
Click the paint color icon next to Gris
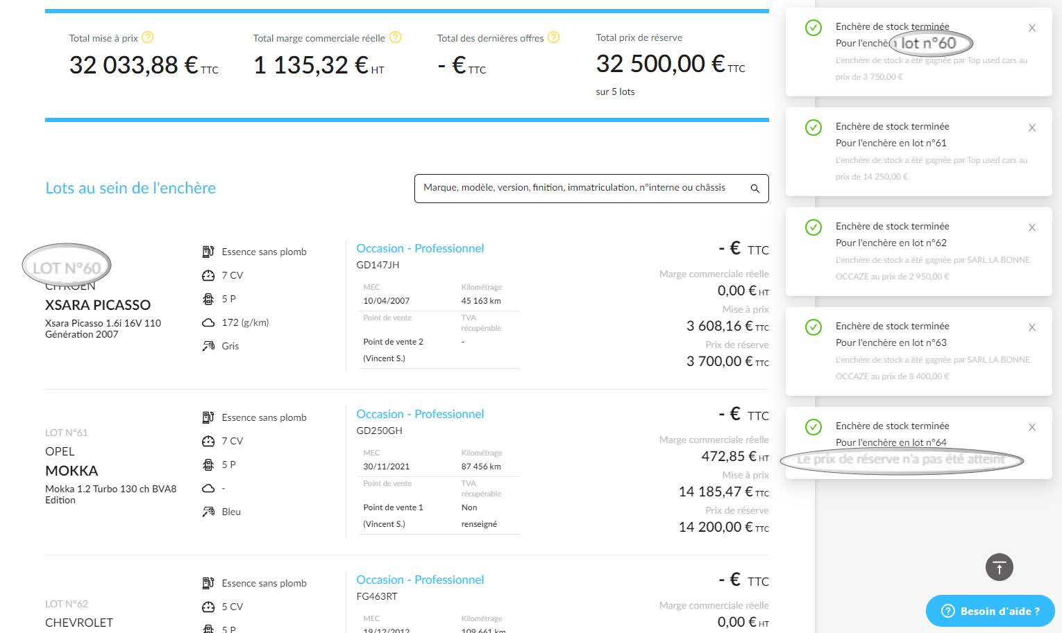[x=208, y=346]
